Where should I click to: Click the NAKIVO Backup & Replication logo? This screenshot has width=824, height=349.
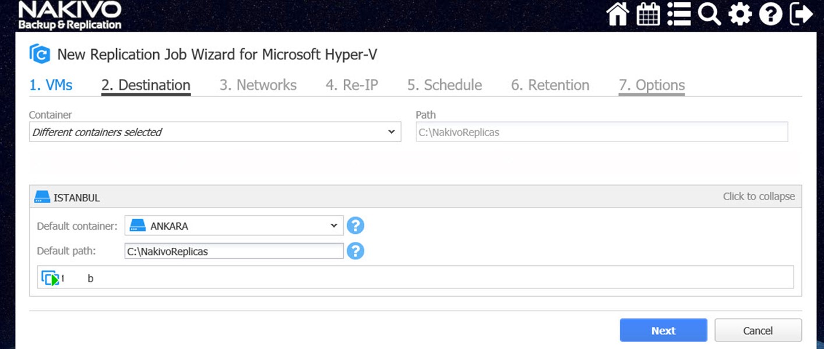[69, 16]
